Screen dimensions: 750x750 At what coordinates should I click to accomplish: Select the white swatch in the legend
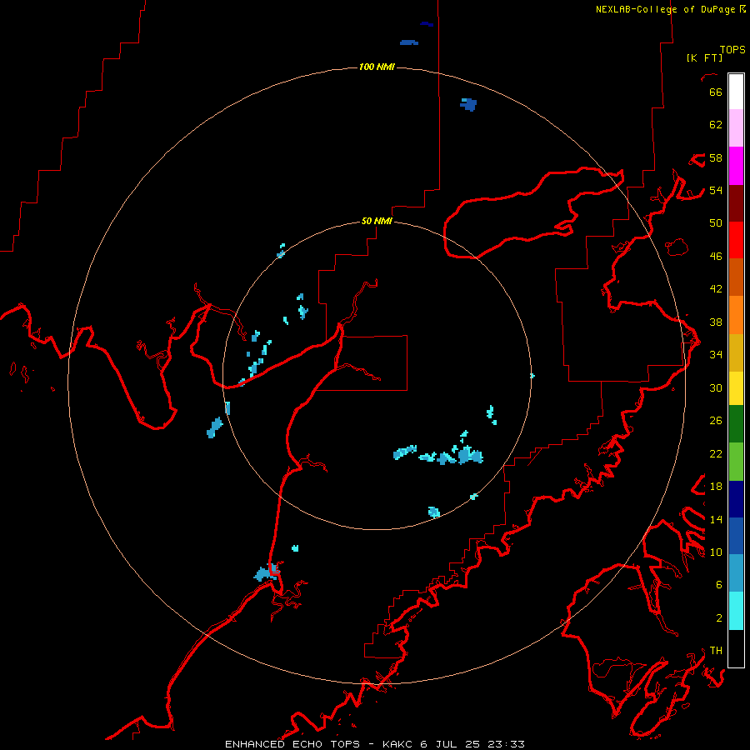[x=736, y=92]
